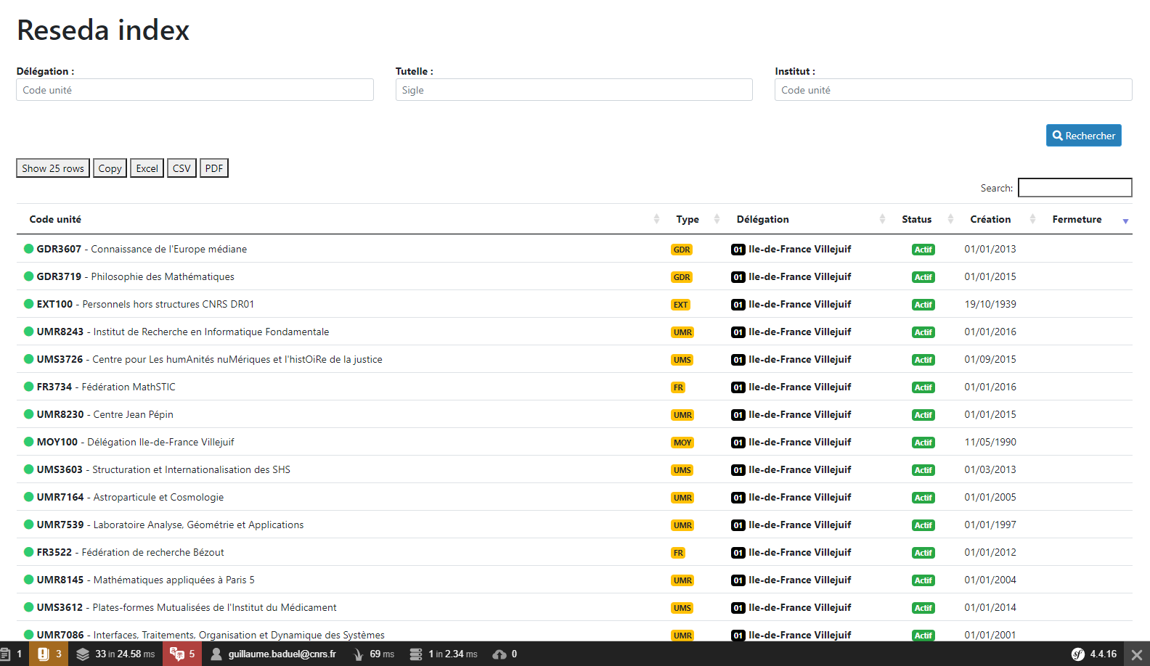
Task: Click MOY type badge for MOY100
Action: click(682, 443)
